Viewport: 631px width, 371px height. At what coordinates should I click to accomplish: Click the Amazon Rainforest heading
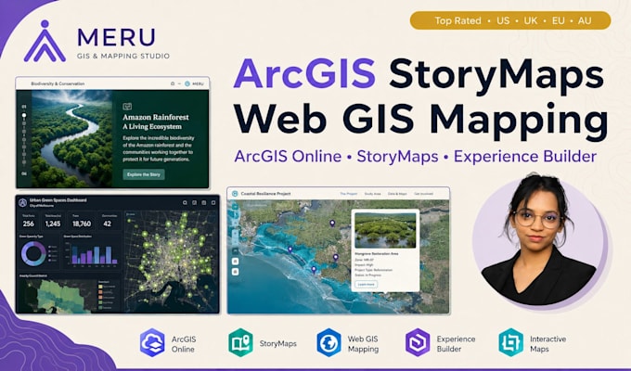point(156,117)
